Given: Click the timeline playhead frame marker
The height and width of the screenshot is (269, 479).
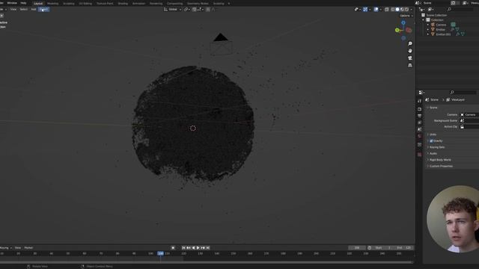Looking at the screenshot, I should [x=160, y=253].
